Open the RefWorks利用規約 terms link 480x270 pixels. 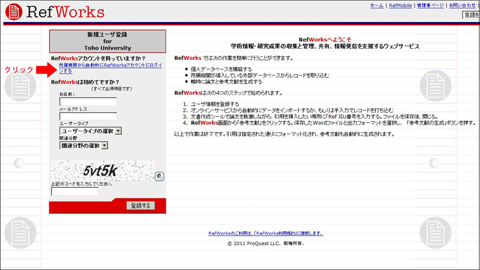(x=266, y=233)
